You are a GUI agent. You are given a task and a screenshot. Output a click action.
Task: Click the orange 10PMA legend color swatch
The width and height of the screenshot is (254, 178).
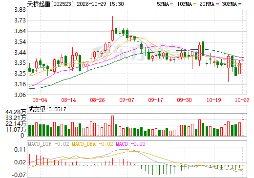click(195, 4)
